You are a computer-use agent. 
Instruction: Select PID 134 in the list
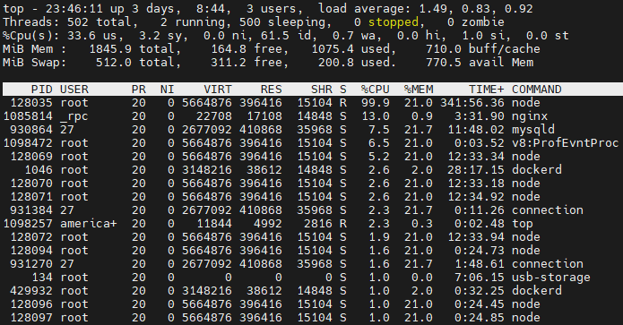coord(42,278)
